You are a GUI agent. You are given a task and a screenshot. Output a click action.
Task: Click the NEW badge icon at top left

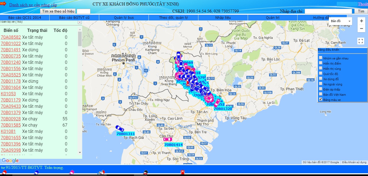click(3, 4)
